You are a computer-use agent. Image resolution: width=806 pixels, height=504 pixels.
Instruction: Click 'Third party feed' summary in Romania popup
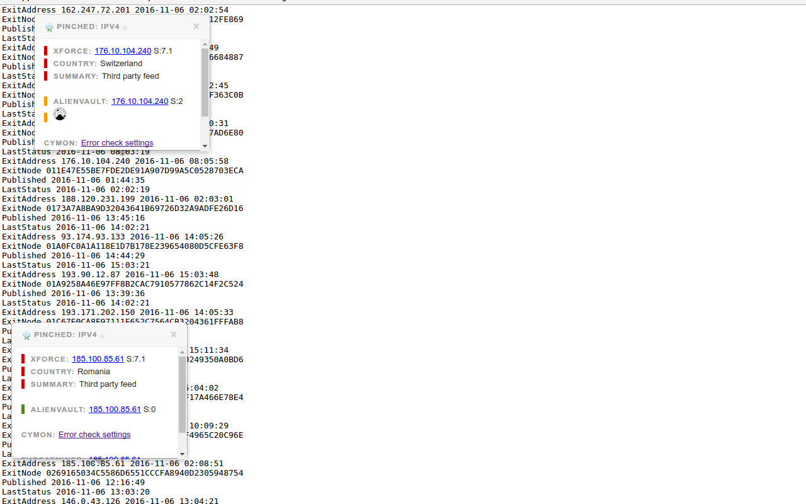pyautogui.click(x=108, y=384)
